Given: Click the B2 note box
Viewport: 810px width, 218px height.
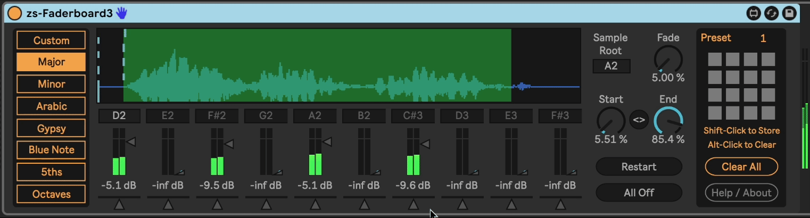Looking at the screenshot, I should click(364, 116).
